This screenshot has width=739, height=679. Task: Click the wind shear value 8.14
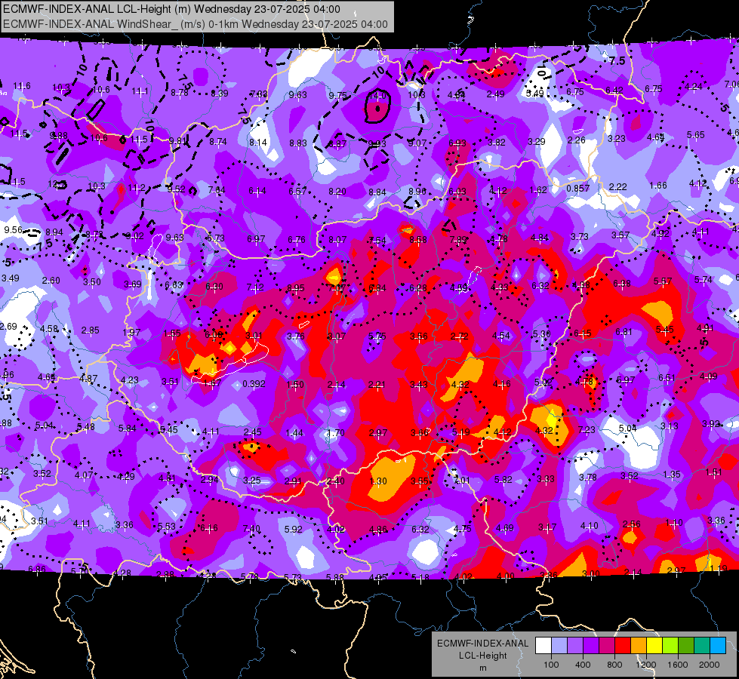click(258, 143)
